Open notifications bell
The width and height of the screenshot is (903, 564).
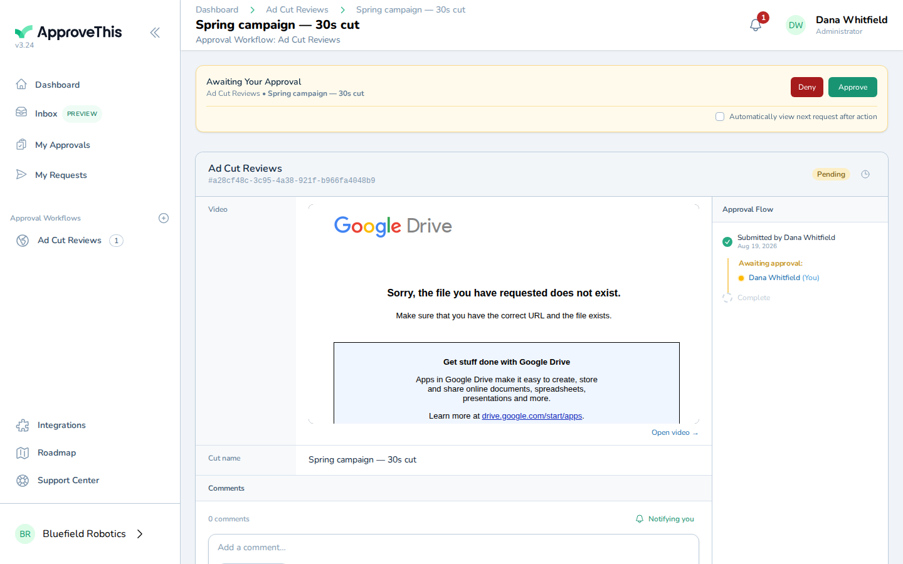[x=756, y=25]
